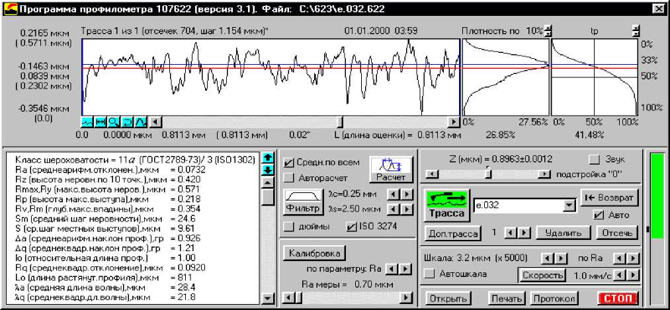Viewport: 670px width, 310px height.
Task: Increase λc cutoff with right arrow
Action: 406,194
